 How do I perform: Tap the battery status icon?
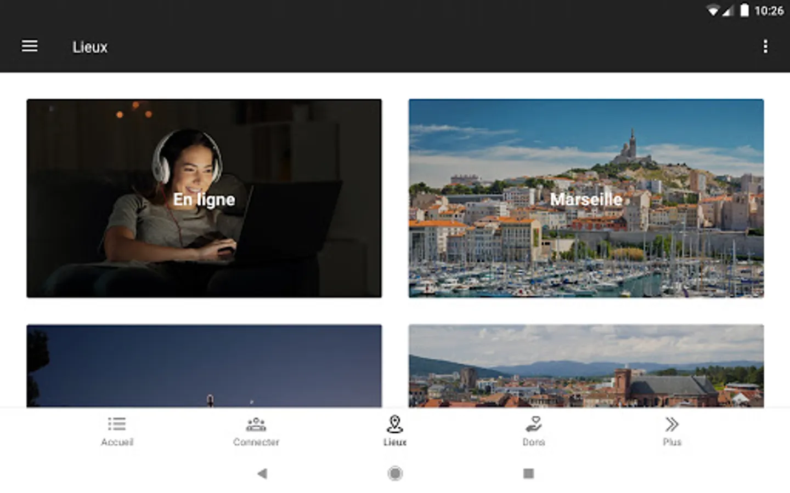(744, 10)
